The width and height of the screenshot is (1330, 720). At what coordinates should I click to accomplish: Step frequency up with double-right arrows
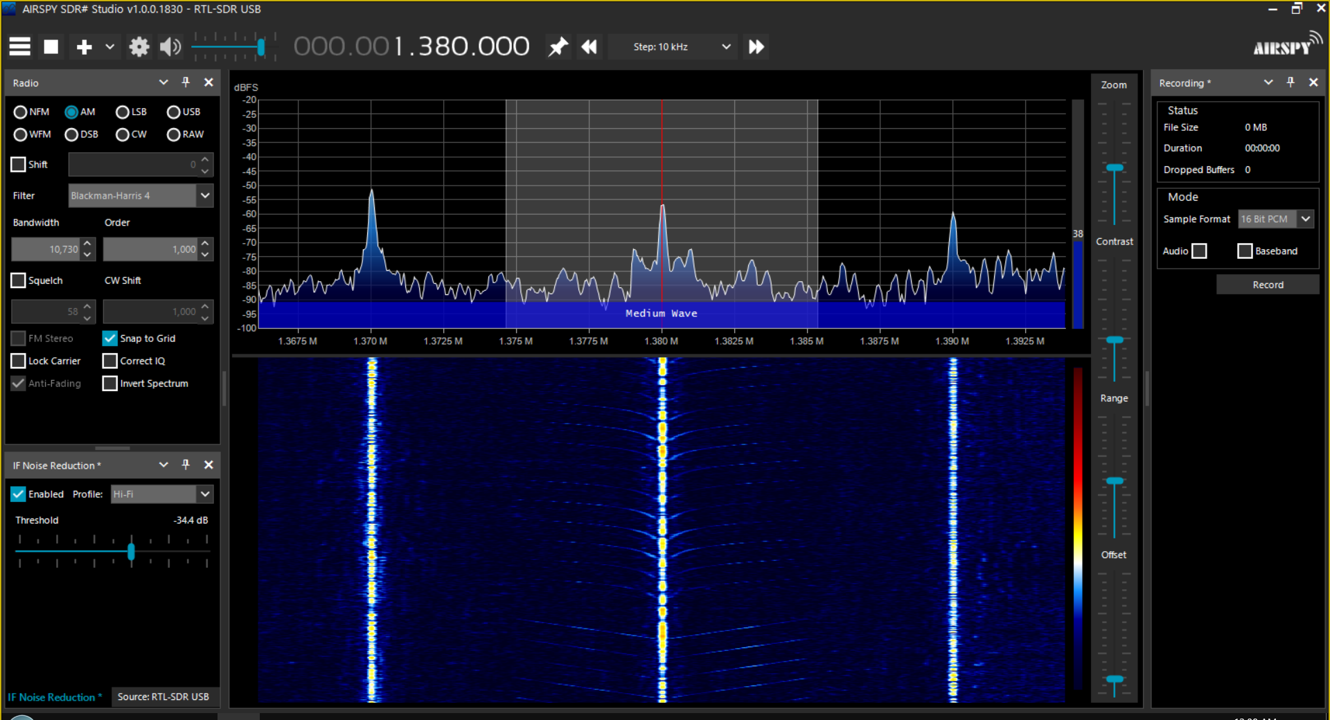[x=756, y=46]
